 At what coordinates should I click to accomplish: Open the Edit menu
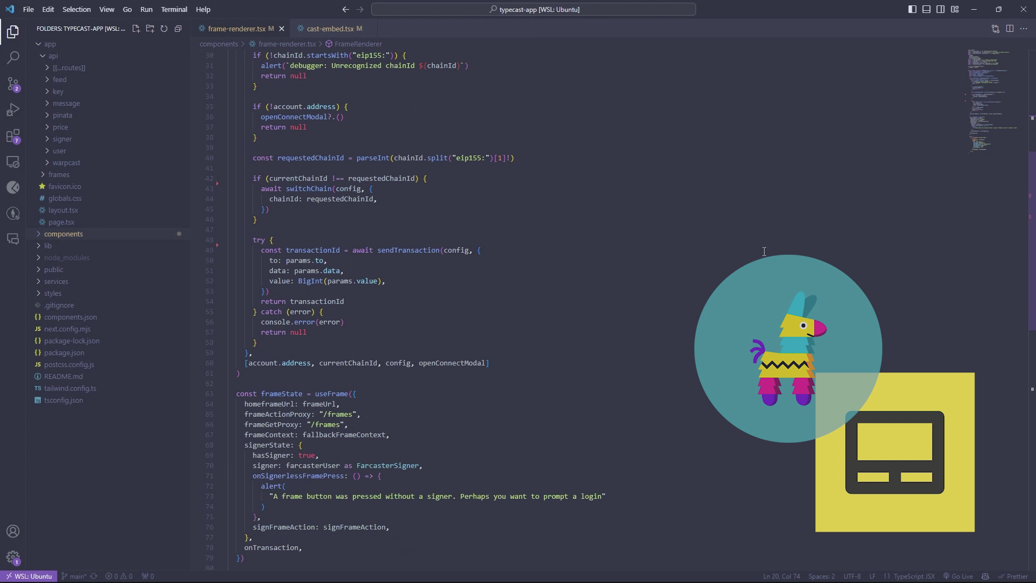point(48,9)
